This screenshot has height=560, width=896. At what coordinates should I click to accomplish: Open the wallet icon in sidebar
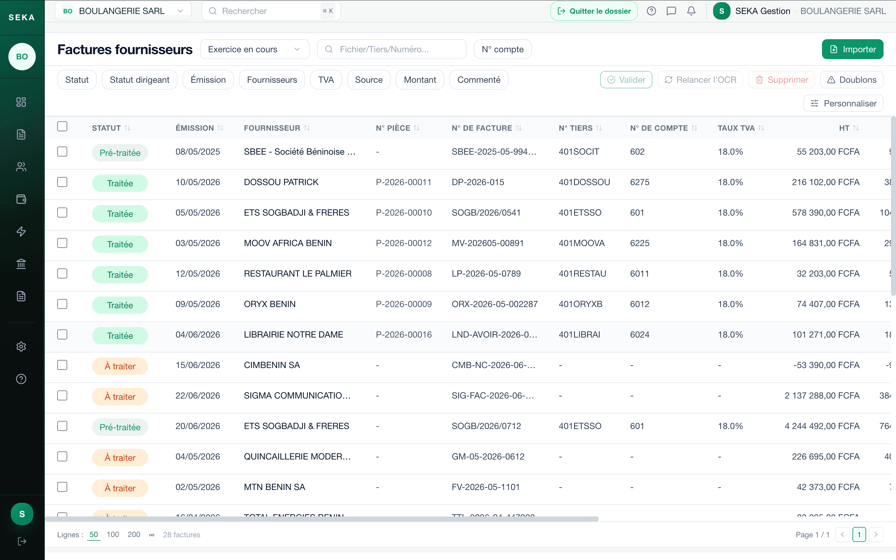click(x=21, y=199)
